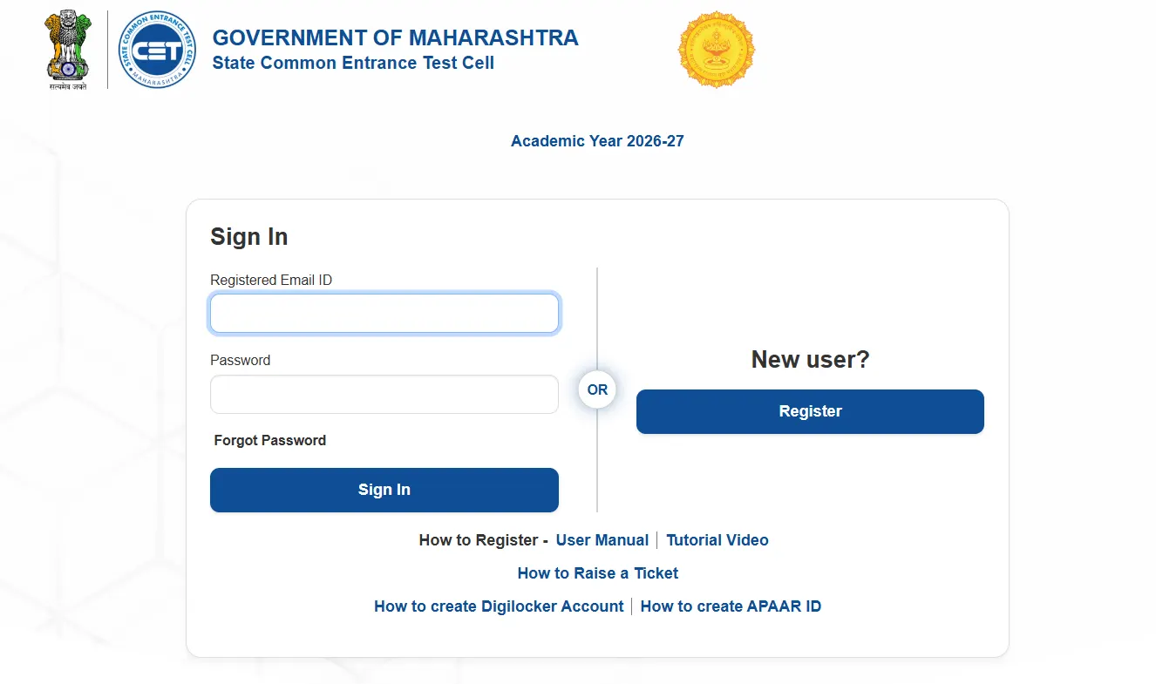Click the New user? heading
Screen dimensions: 1156x684
pos(809,359)
